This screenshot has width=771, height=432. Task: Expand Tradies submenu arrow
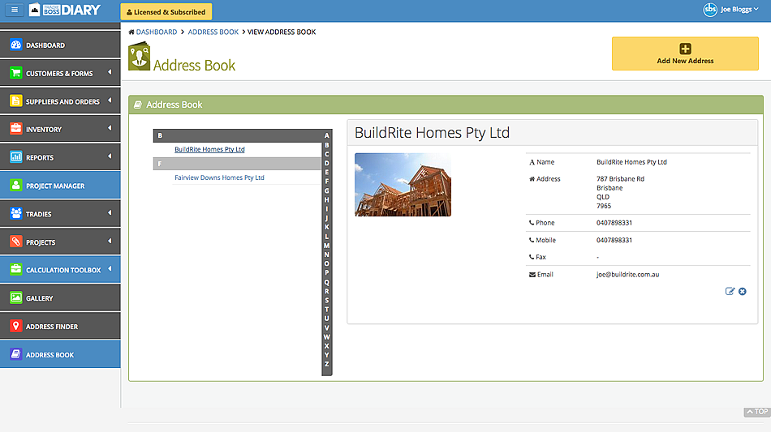click(x=110, y=212)
